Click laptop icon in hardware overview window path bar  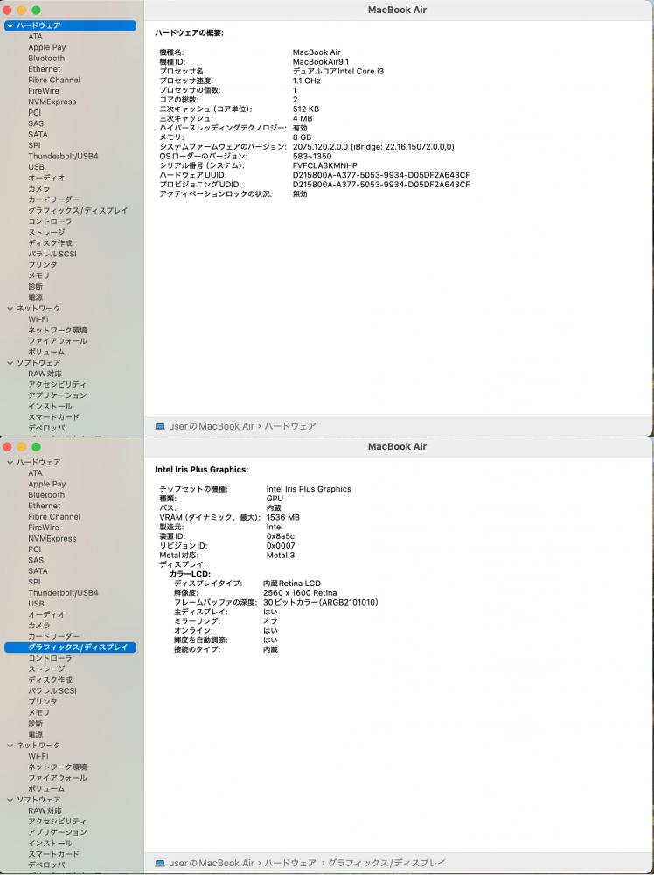(x=160, y=426)
